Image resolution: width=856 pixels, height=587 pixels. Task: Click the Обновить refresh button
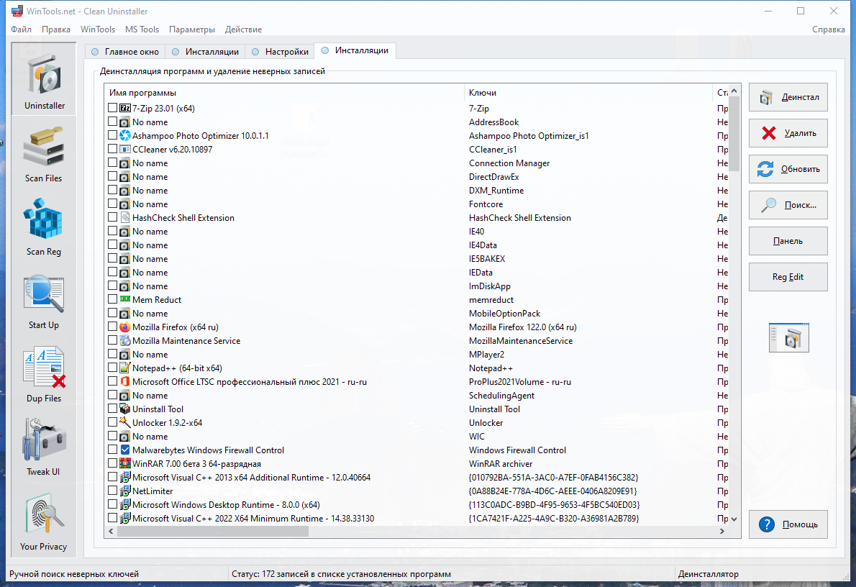788,169
